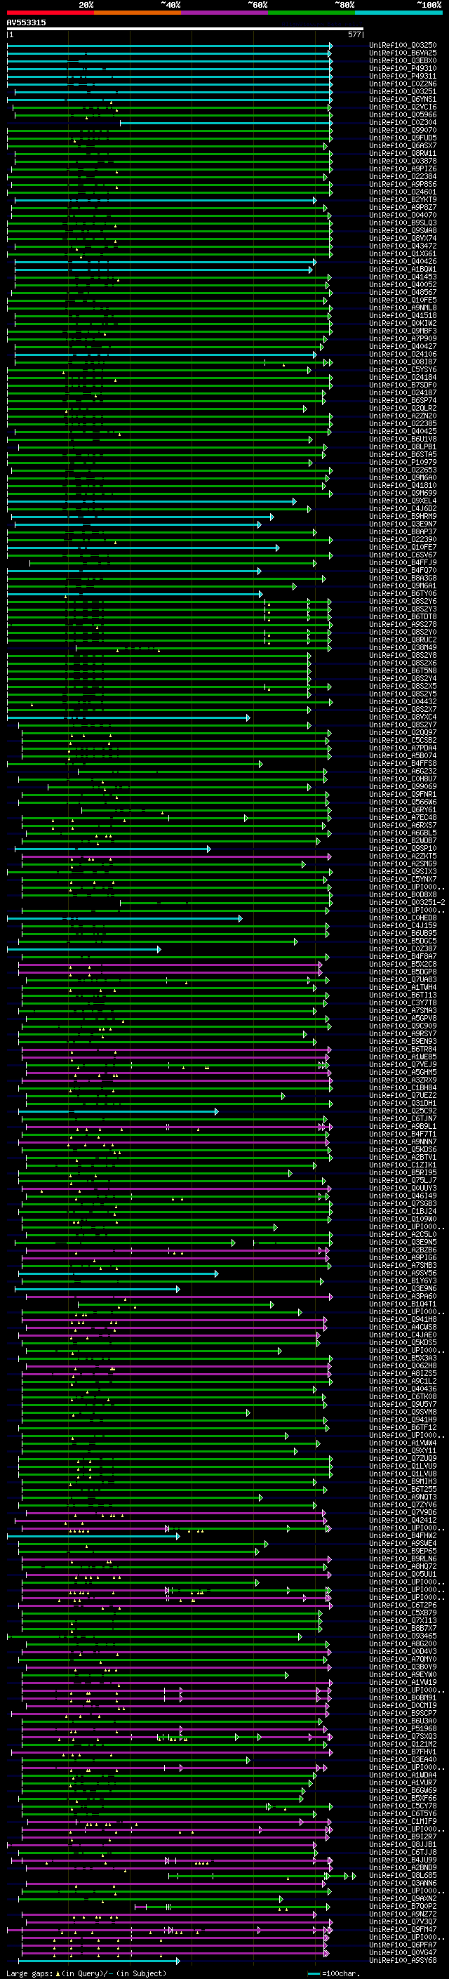Open hit UniRef100_A1BQW1
The height and width of the screenshot is (1979, 449).
[403, 269]
